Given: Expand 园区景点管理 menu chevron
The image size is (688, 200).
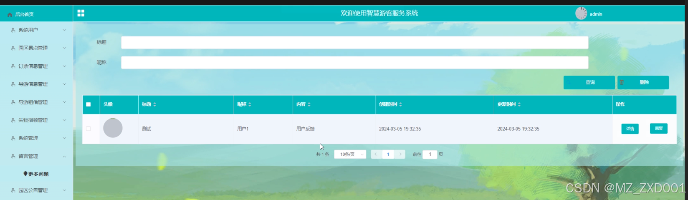Looking at the screenshot, I should click(x=64, y=48).
